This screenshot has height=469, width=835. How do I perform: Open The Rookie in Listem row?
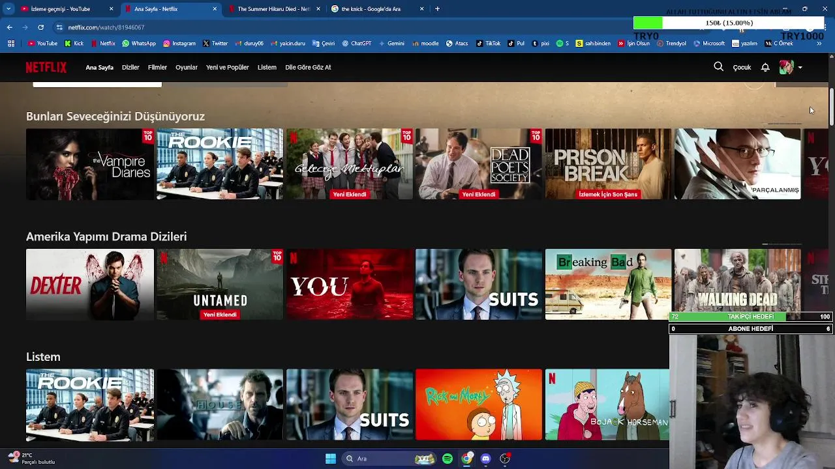[90, 405]
